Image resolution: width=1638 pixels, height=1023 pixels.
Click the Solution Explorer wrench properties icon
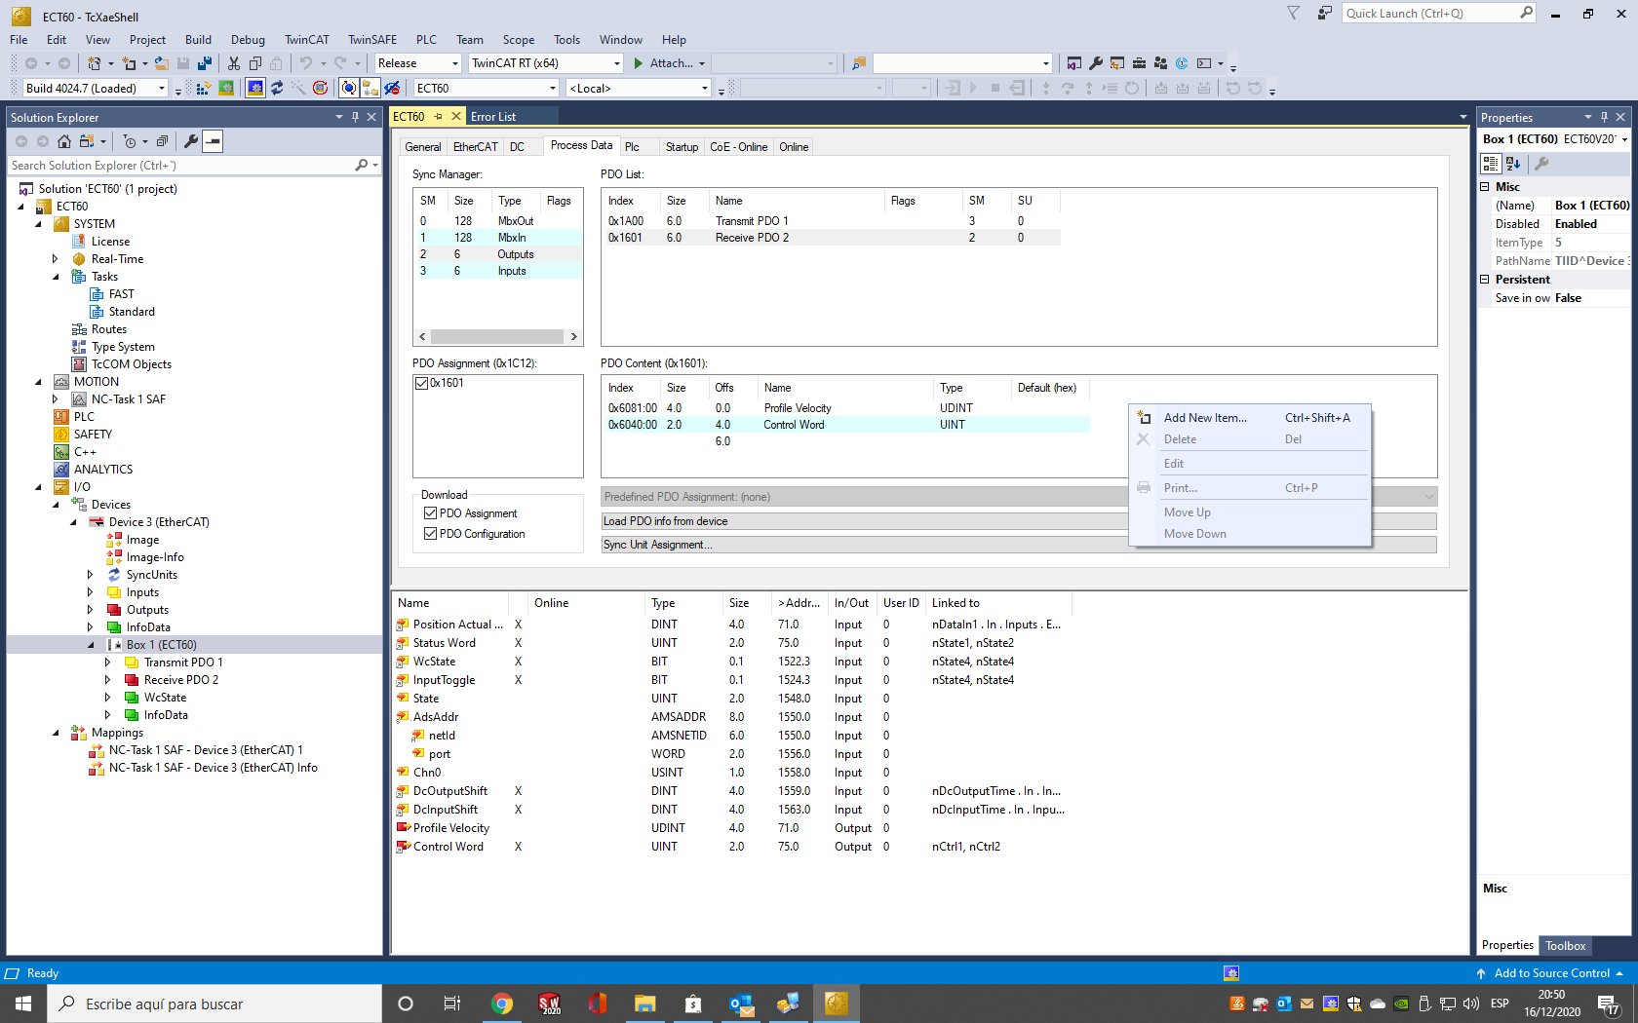(191, 141)
